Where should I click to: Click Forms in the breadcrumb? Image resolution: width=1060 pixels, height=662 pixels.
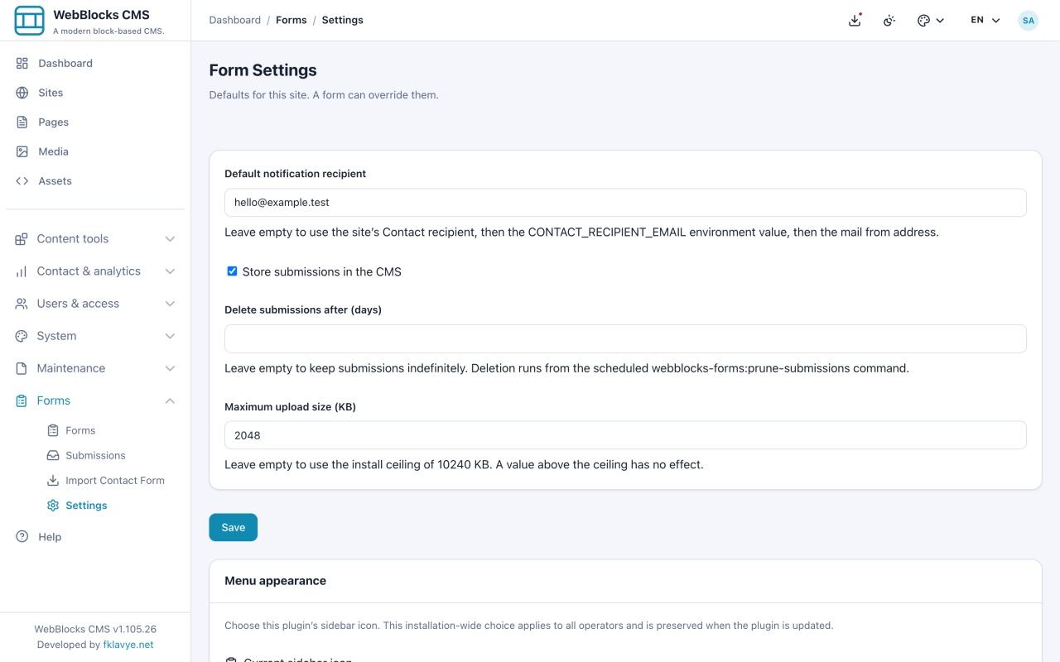click(291, 20)
